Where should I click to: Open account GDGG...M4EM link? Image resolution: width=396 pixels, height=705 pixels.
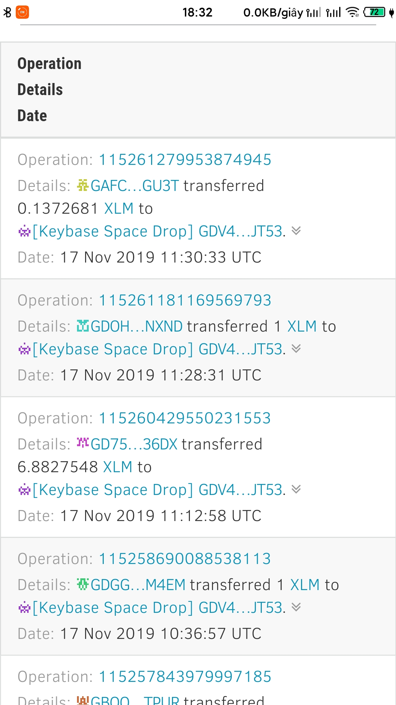pyautogui.click(x=138, y=585)
